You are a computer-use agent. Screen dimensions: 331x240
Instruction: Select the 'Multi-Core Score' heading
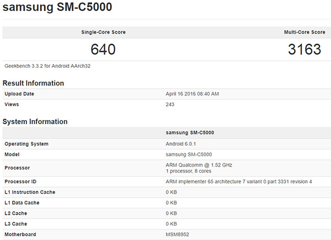pos(305,32)
